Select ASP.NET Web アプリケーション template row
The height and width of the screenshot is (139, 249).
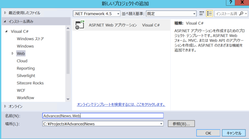pos(122,25)
